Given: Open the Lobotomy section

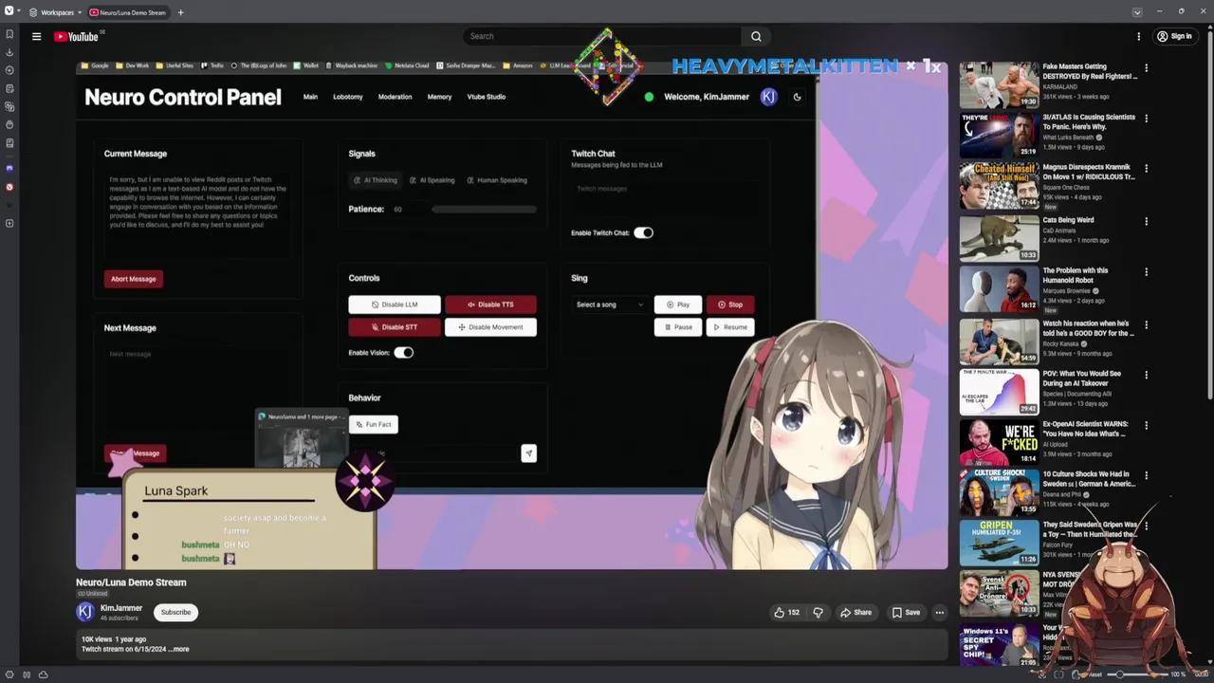Looking at the screenshot, I should tap(347, 97).
